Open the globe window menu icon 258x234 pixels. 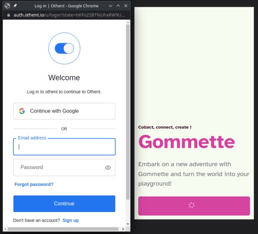[7, 6]
